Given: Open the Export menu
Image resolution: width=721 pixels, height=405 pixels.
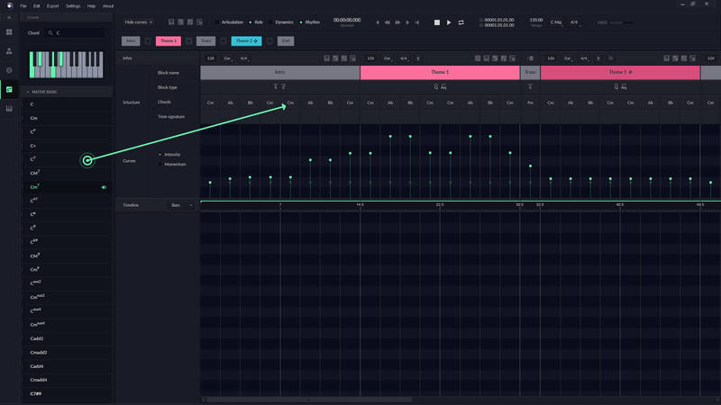Looking at the screenshot, I should click(x=52, y=6).
